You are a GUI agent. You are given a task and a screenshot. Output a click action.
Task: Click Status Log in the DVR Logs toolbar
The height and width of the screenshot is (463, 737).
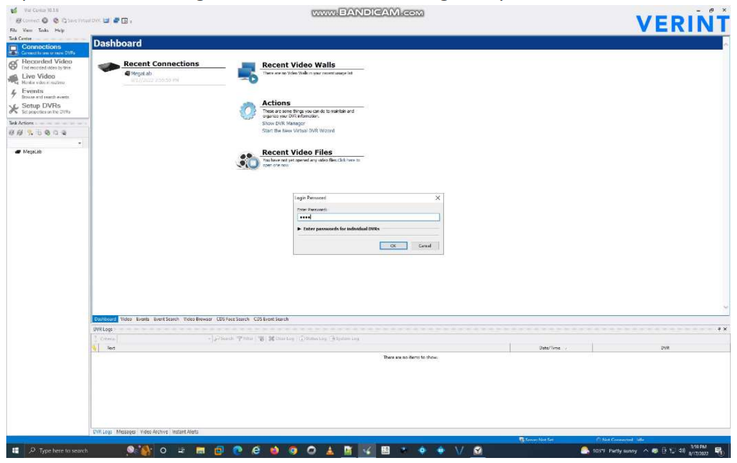[313, 338]
